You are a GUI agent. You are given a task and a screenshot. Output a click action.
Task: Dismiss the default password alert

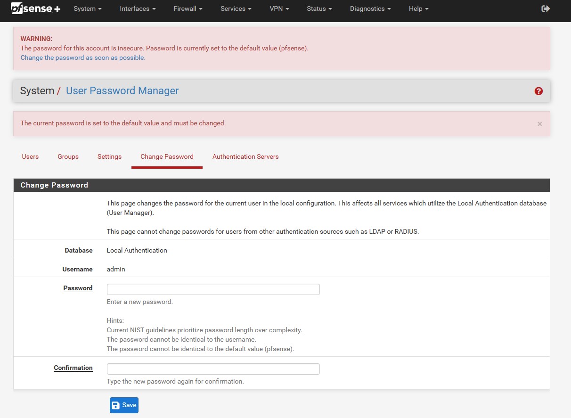click(x=539, y=124)
